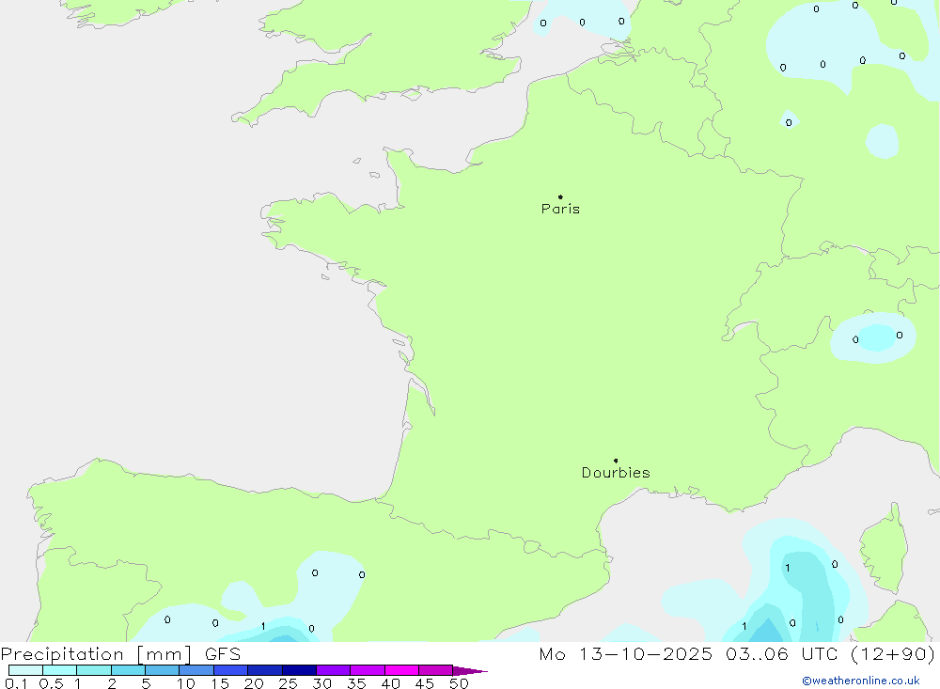
Task: Pick the 0.1–0.5 mm palest cyan legend swatch
Action: tap(25, 670)
